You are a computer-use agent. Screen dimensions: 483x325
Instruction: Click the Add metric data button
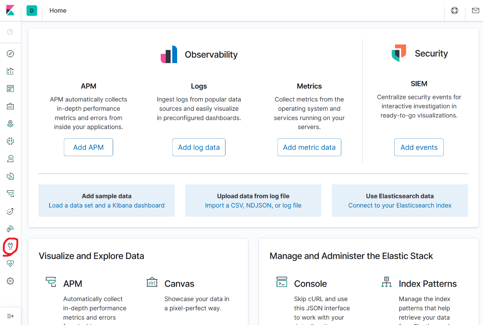[x=309, y=147]
